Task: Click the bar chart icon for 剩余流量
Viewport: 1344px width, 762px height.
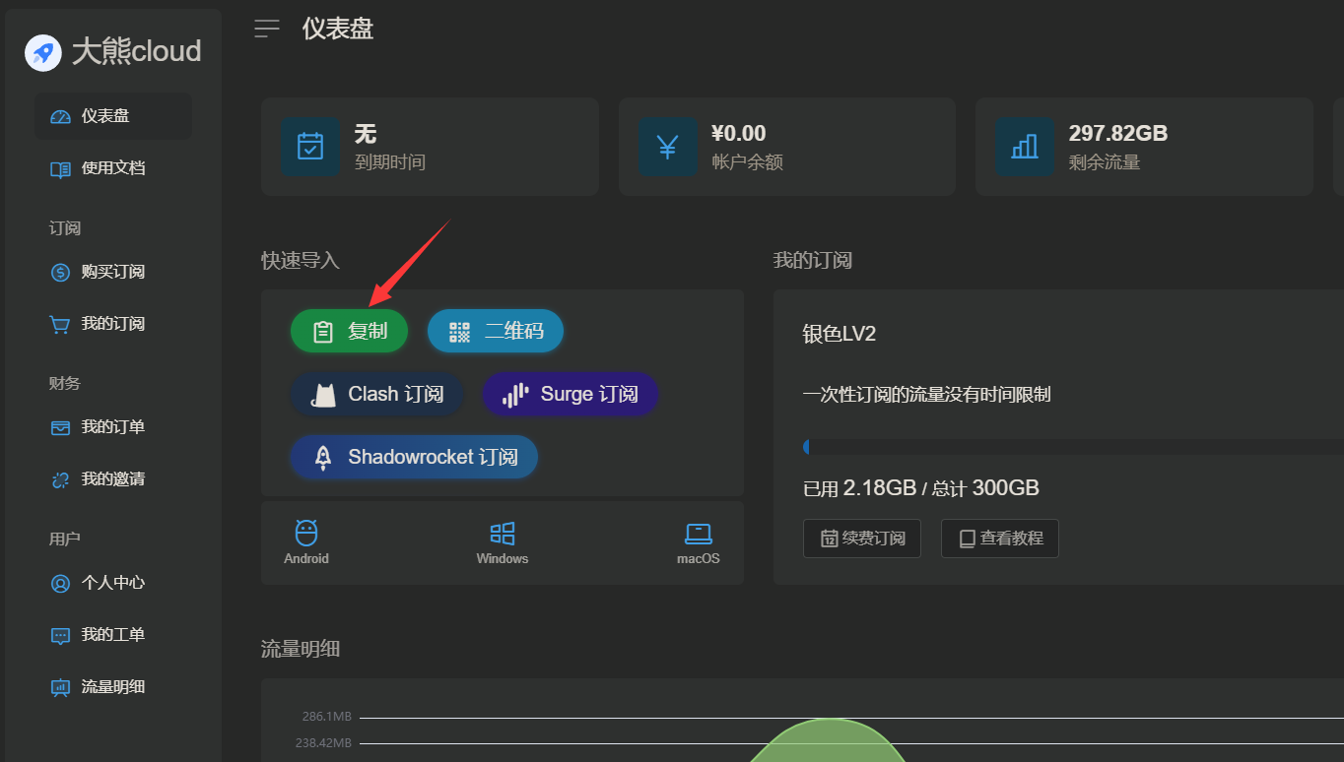Action: 1024,147
